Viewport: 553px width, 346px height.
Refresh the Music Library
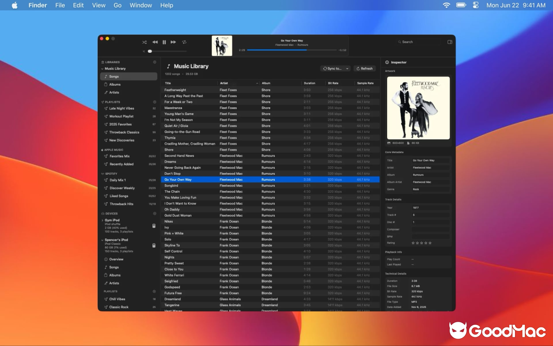pyautogui.click(x=365, y=69)
